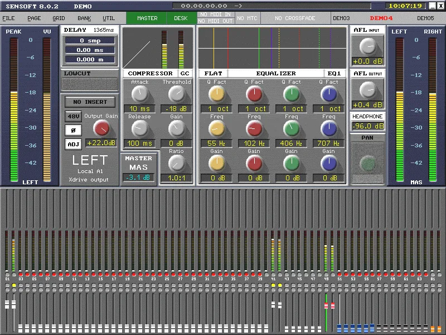Click the AFL Output level knob
Viewport: 446px width, 335px height.
click(368, 90)
